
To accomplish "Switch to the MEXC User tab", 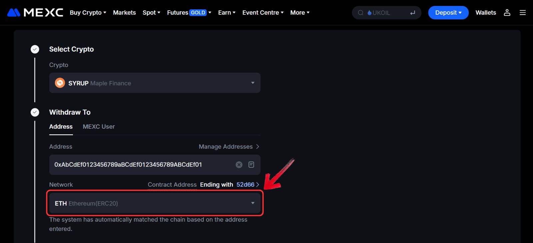I will [99, 127].
